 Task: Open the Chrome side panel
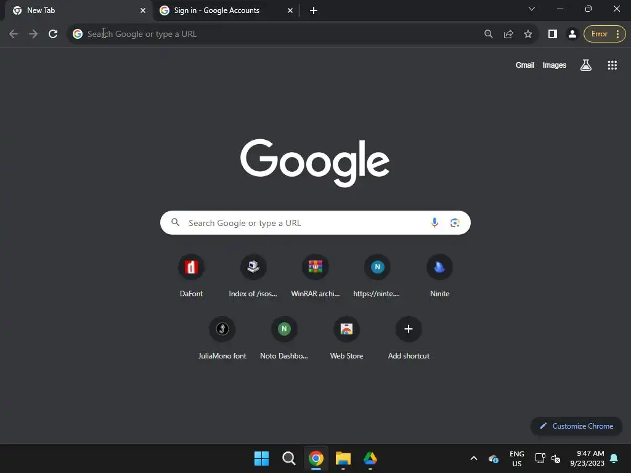(553, 34)
